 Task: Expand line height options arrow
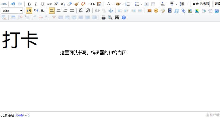(x=186, y=4)
